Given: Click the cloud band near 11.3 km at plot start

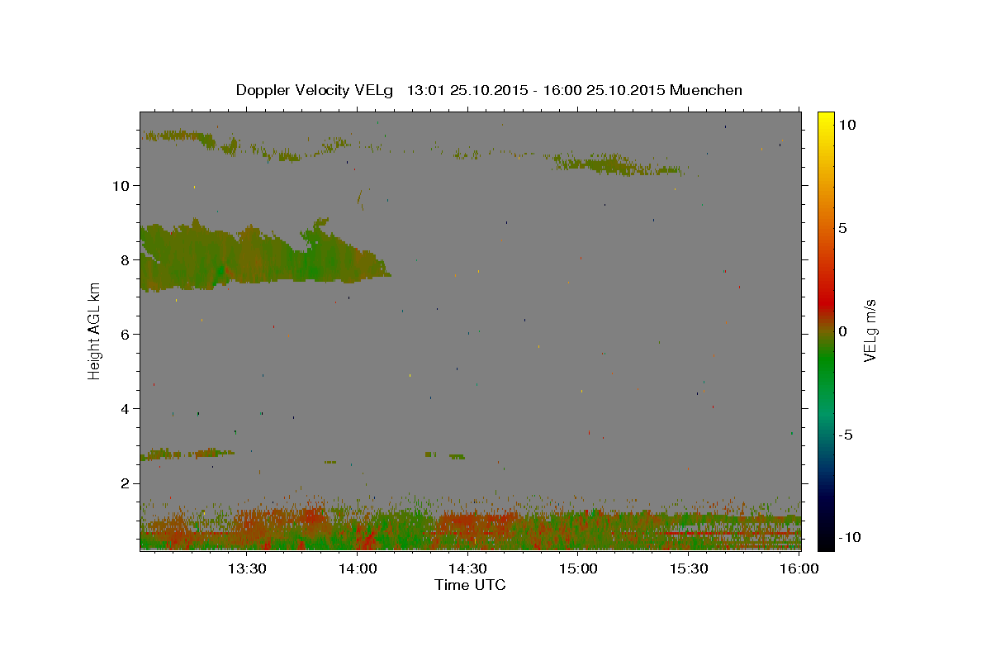Looking at the screenshot, I should 175,136.
